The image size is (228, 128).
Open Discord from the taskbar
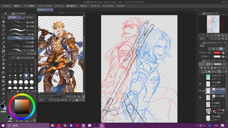[x=71, y=125]
